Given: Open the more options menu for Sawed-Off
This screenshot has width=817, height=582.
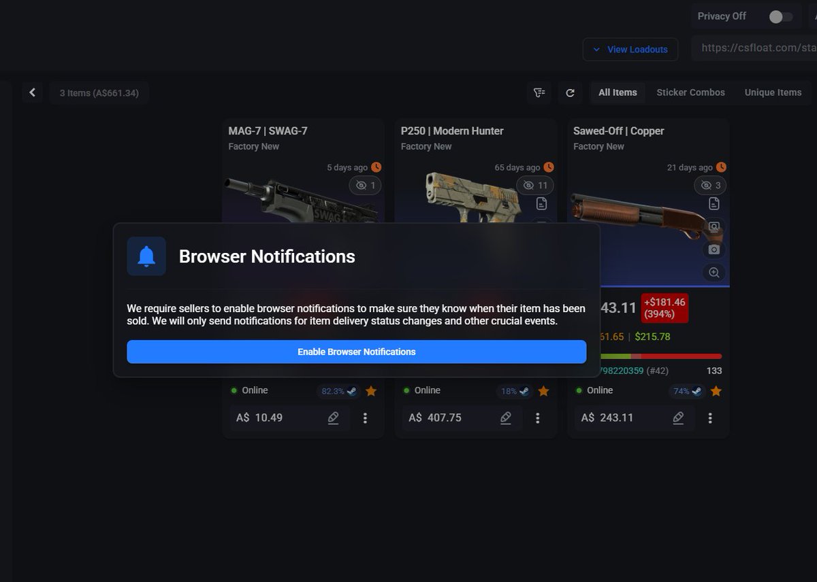Looking at the screenshot, I should pos(710,418).
